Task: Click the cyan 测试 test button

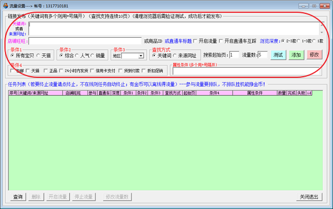Action: tap(278, 55)
